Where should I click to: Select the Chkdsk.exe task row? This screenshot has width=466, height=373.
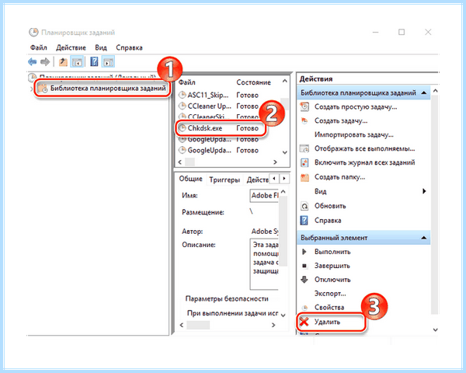click(221, 128)
